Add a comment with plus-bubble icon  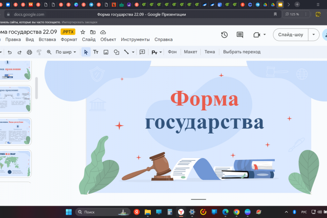(x=142, y=52)
